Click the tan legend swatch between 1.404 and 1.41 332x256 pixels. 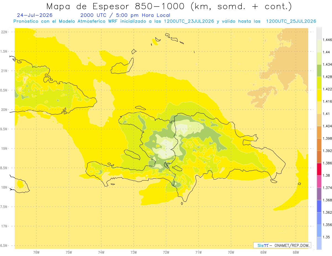319,120
